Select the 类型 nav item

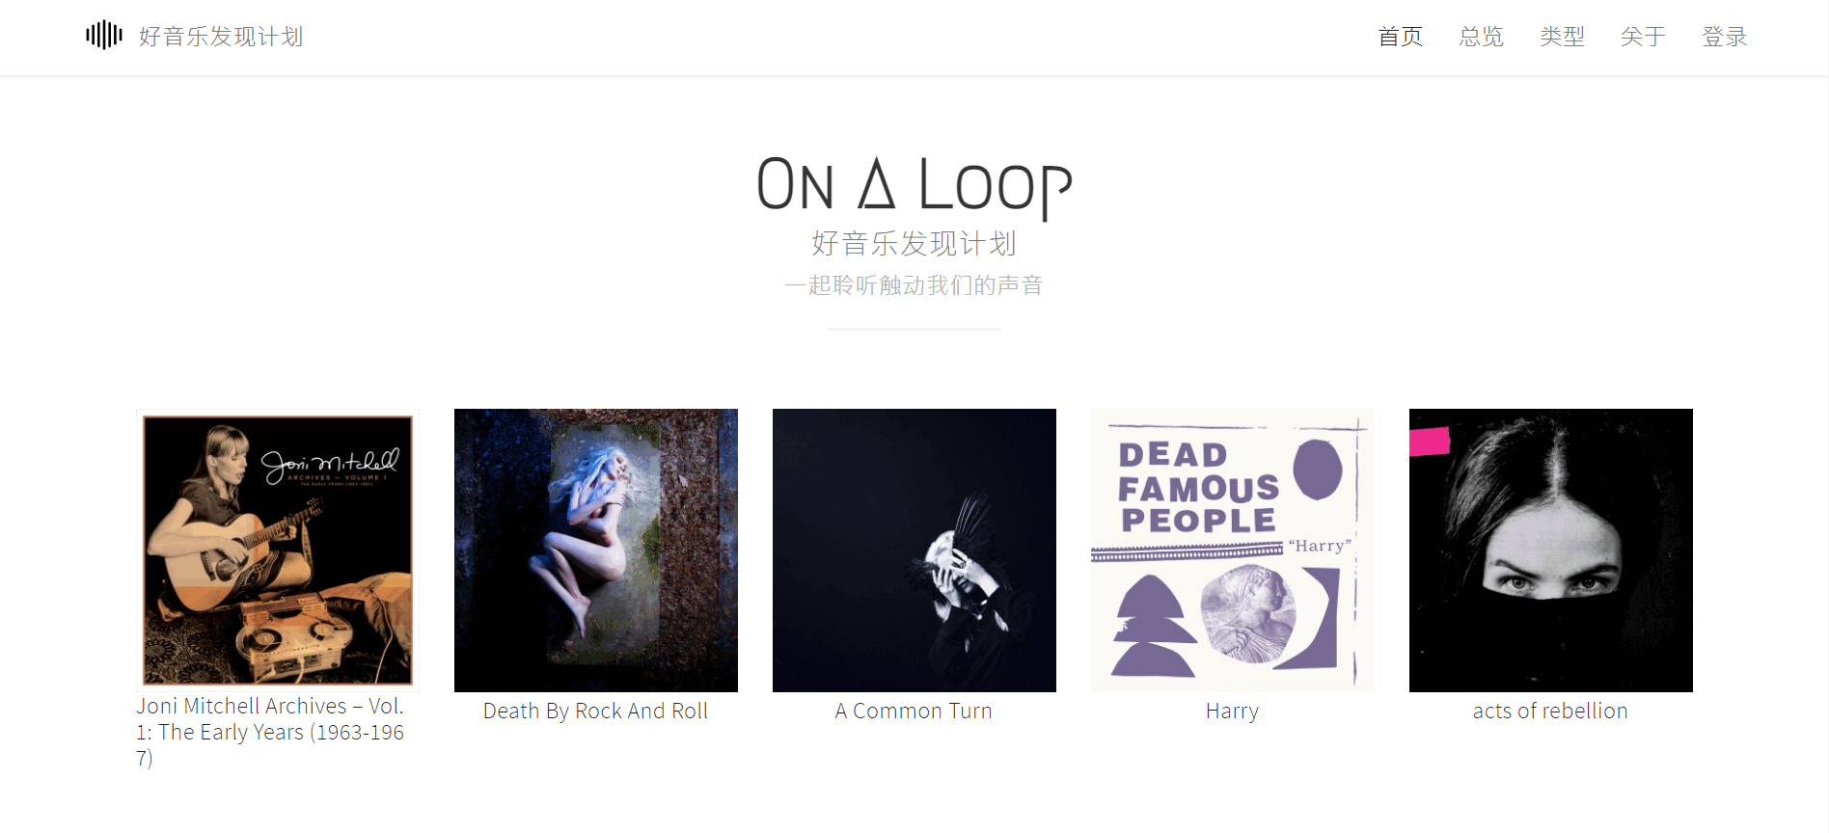coord(1563,37)
